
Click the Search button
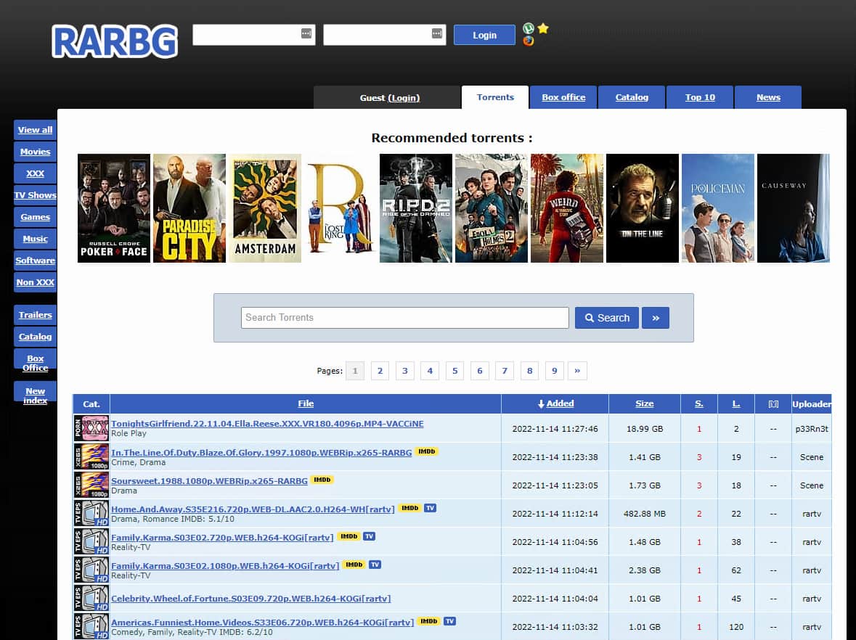pos(606,318)
